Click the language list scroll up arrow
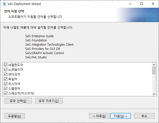159x123 pixels. point(154,65)
